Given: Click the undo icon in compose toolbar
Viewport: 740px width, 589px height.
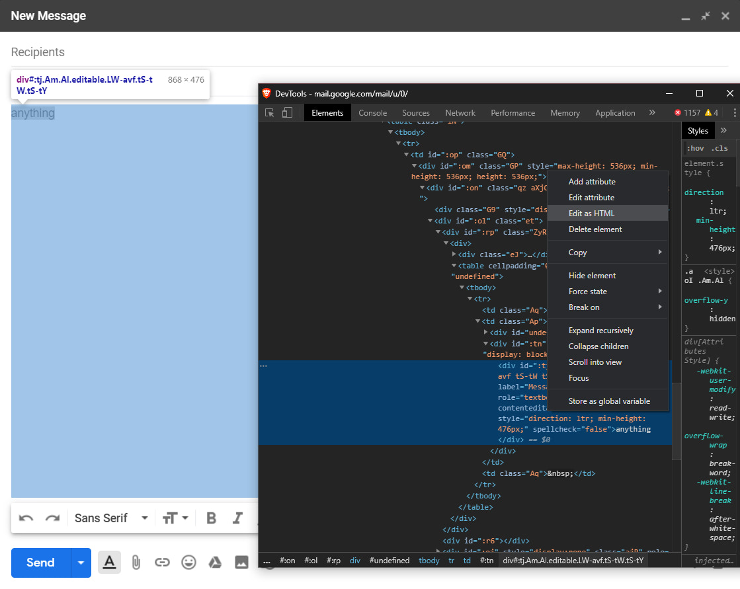Looking at the screenshot, I should 26,518.
